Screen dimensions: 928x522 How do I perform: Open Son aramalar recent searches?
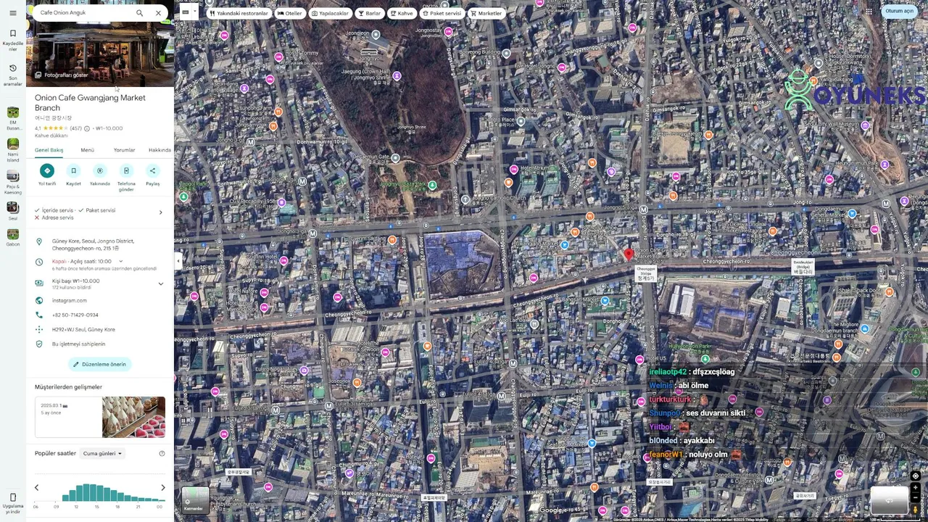(12, 75)
